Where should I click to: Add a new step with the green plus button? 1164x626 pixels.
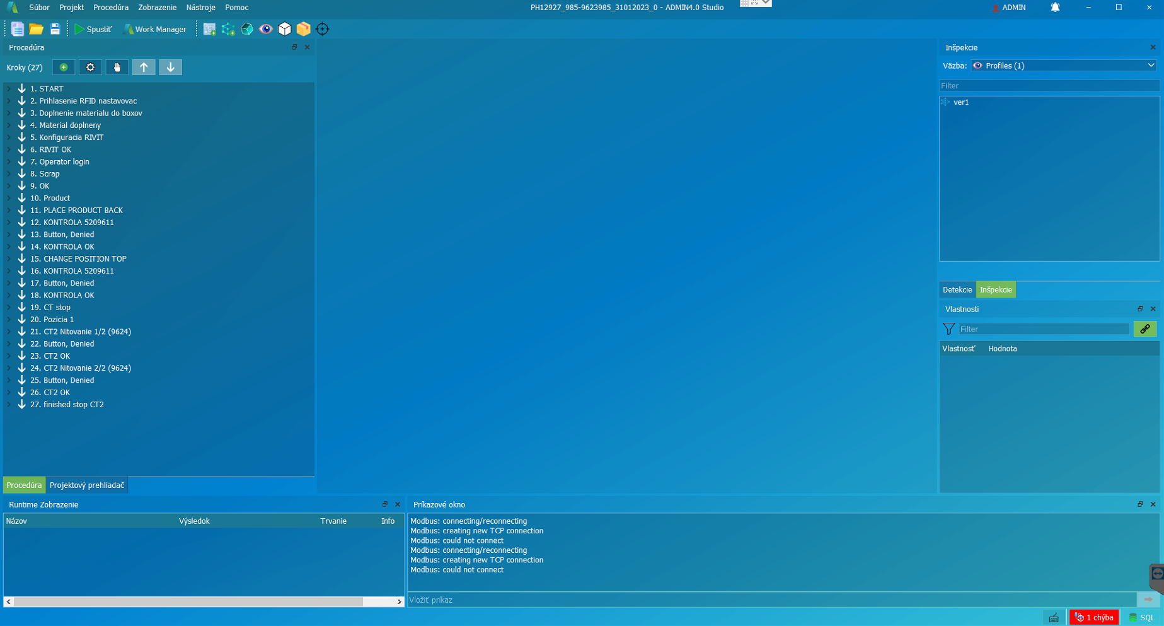coord(64,67)
